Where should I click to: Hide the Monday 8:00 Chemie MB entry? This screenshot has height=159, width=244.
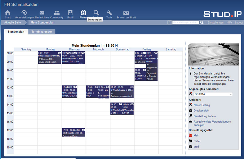(59, 53)
